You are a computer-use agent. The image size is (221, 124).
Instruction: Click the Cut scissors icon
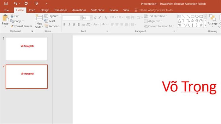12,16
